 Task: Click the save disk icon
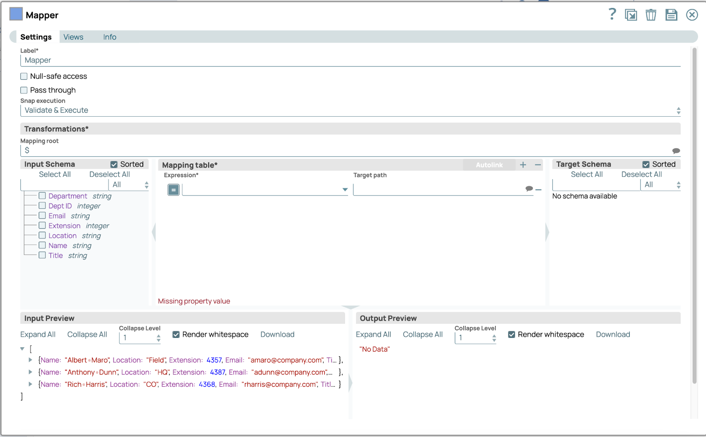(x=671, y=15)
